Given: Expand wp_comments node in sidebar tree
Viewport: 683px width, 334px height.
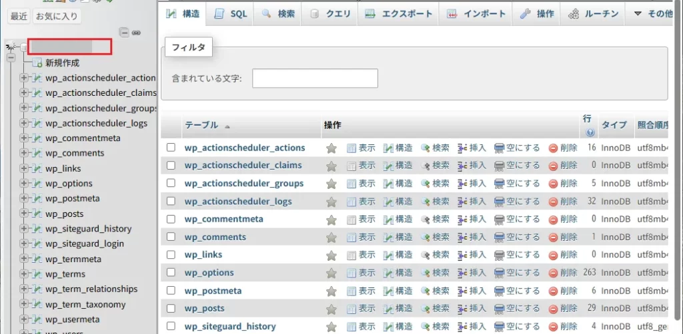Looking at the screenshot, I should (24, 153).
